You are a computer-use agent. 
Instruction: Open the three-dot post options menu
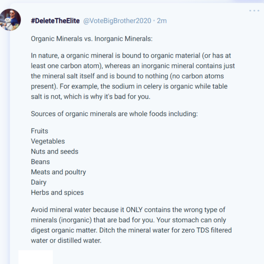(254, 11)
